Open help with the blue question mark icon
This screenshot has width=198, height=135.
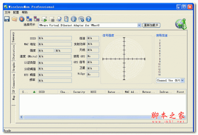click(88, 19)
